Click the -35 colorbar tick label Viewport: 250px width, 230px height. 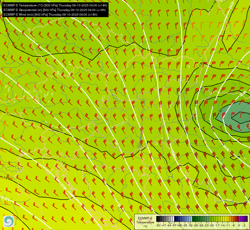[185, 225]
